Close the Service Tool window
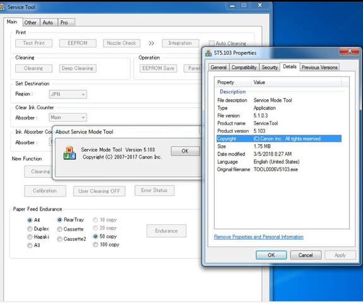 pos(259,5)
